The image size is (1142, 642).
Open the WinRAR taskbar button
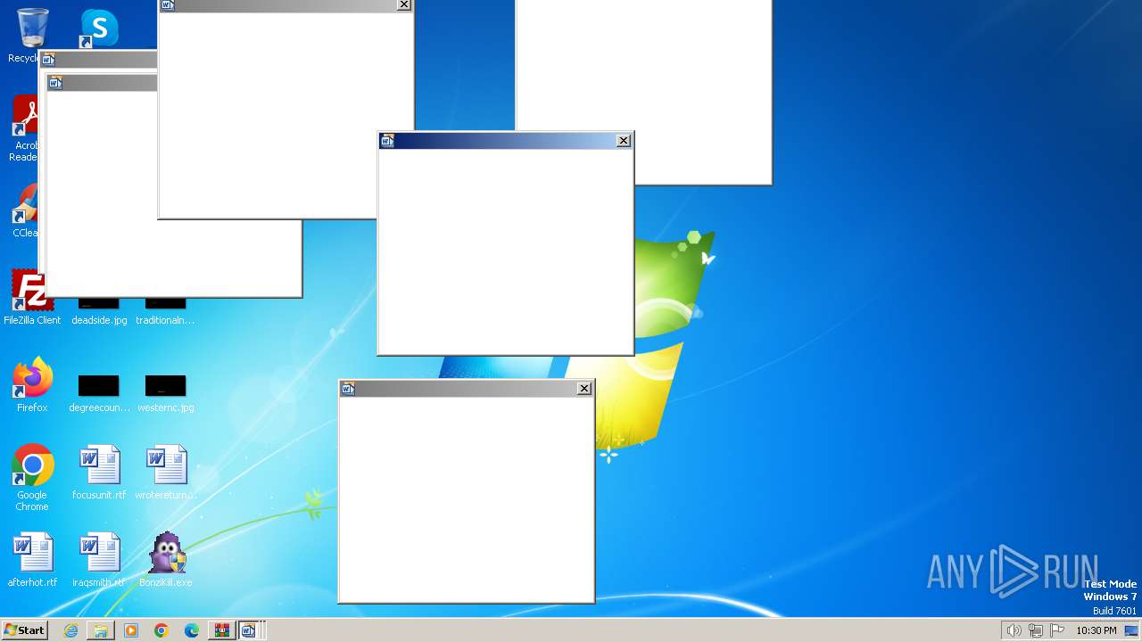coord(221,630)
